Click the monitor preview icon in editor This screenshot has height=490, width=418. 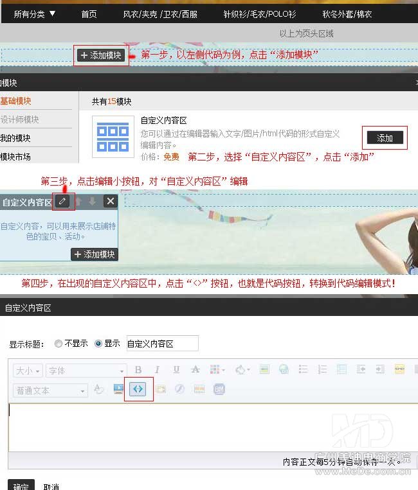[118, 389]
